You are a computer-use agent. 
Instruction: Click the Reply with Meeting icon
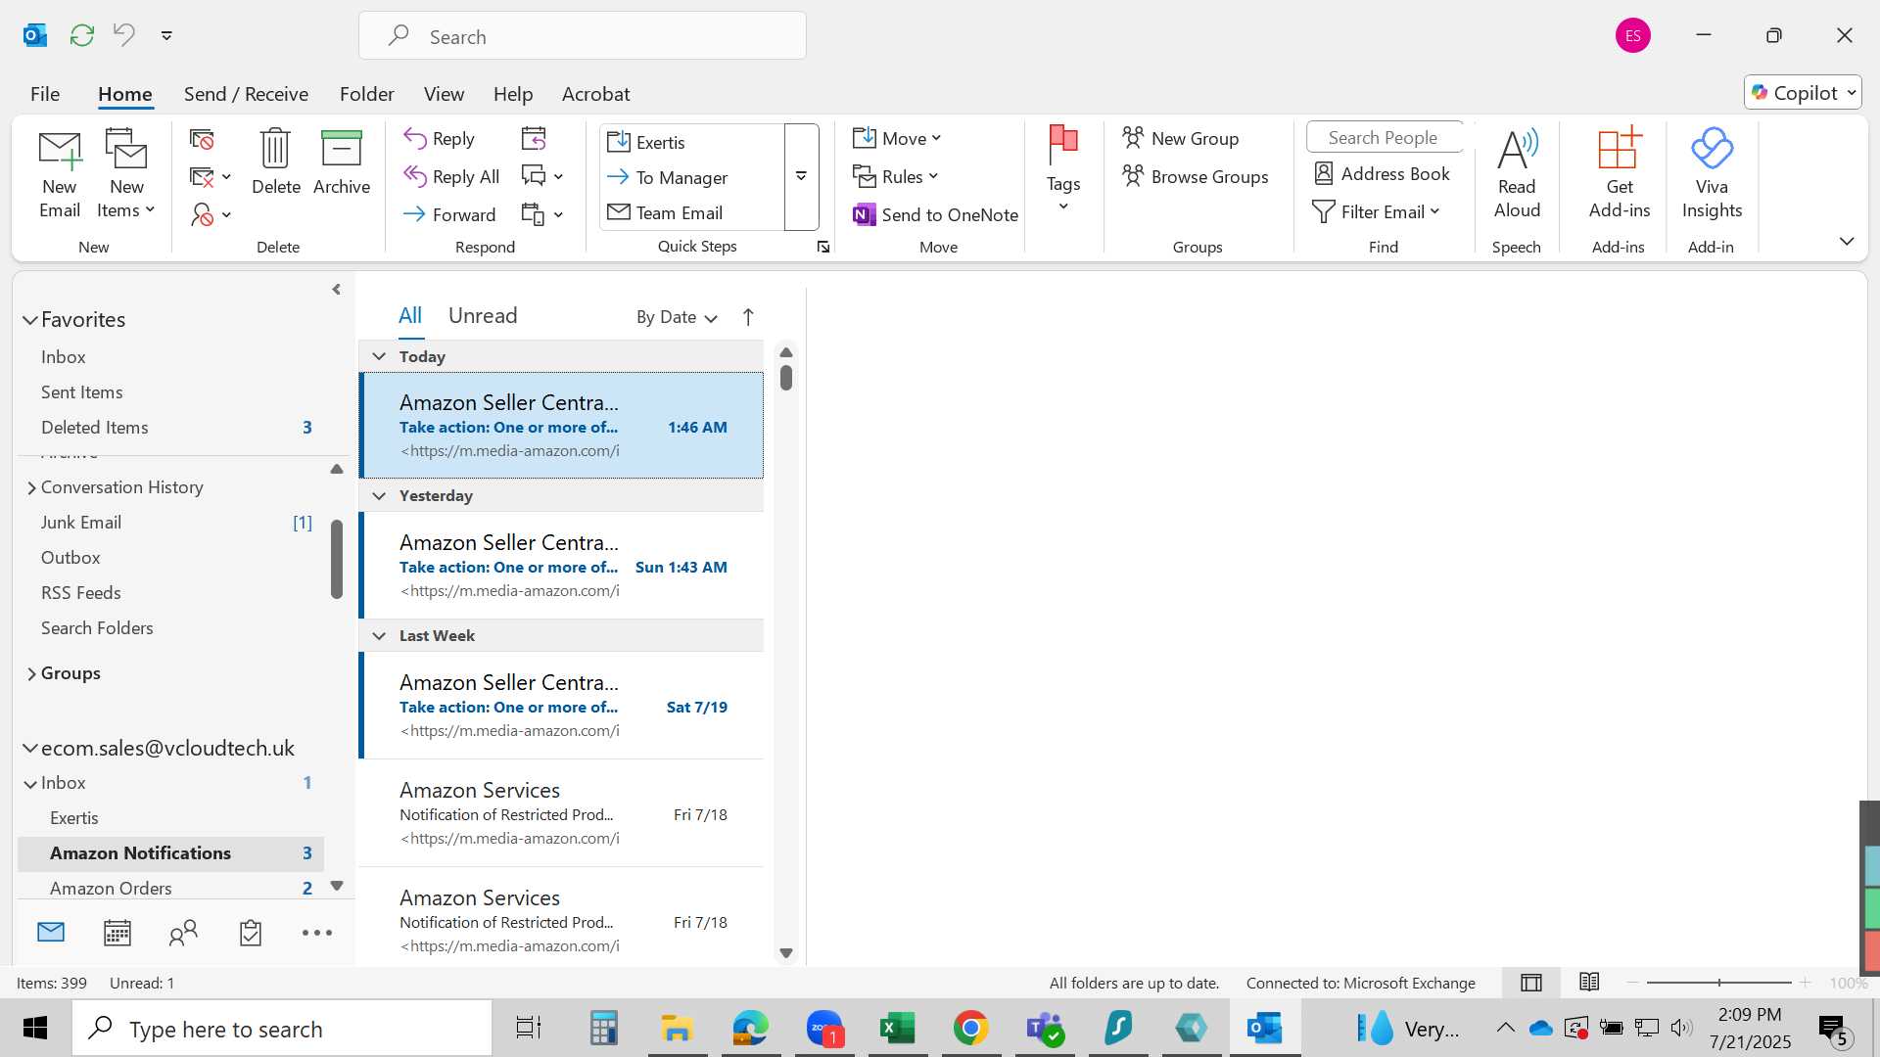tap(534, 139)
